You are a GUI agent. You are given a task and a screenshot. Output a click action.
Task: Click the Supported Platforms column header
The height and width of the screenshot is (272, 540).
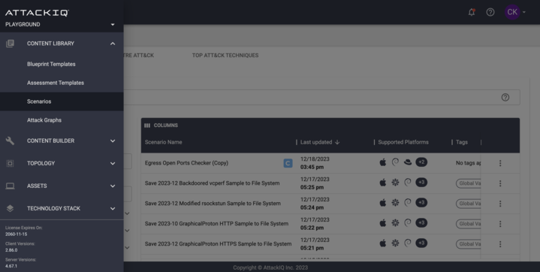(x=403, y=142)
